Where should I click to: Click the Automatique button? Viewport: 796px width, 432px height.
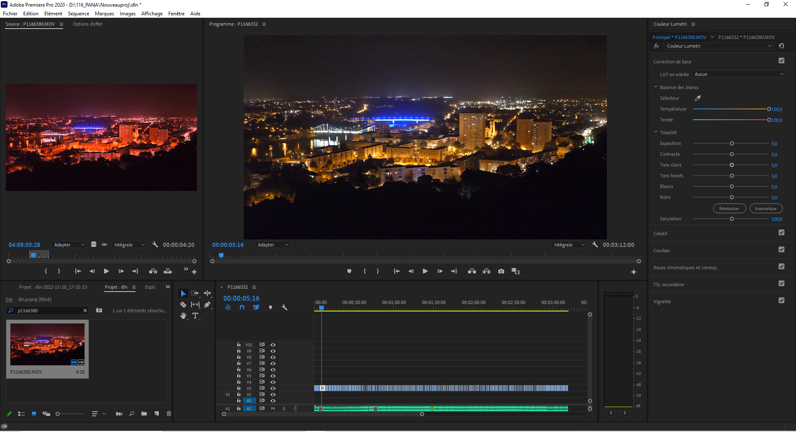click(x=765, y=209)
